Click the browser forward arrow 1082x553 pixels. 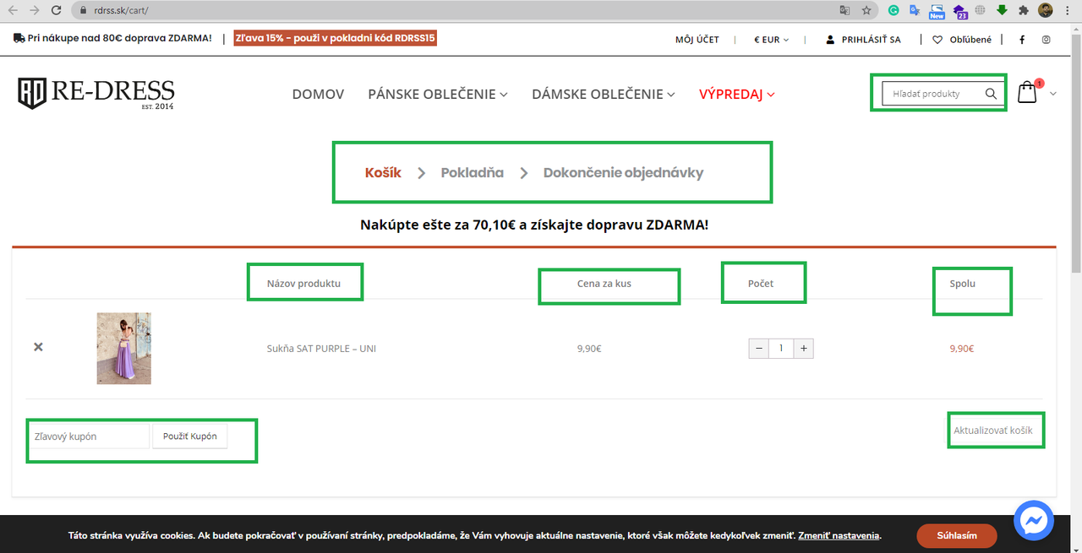click(x=34, y=10)
